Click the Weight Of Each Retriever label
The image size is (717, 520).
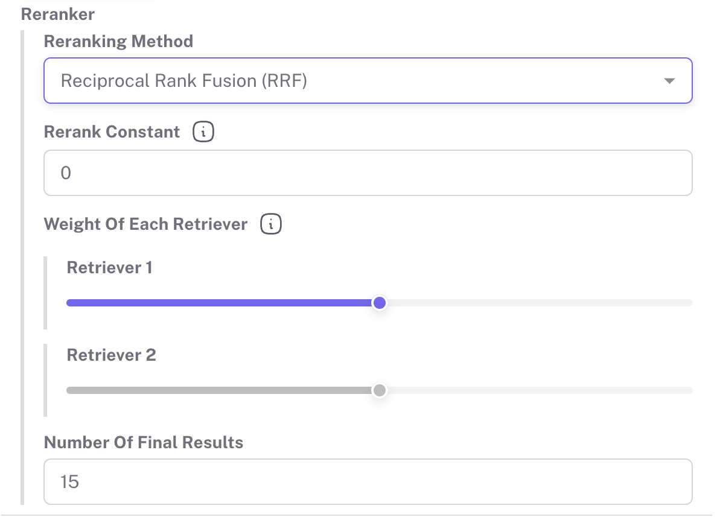point(145,224)
